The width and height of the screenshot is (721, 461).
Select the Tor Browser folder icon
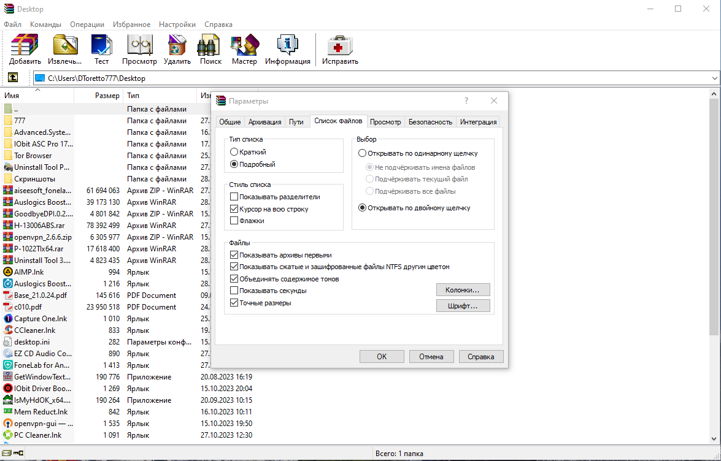pyautogui.click(x=8, y=156)
